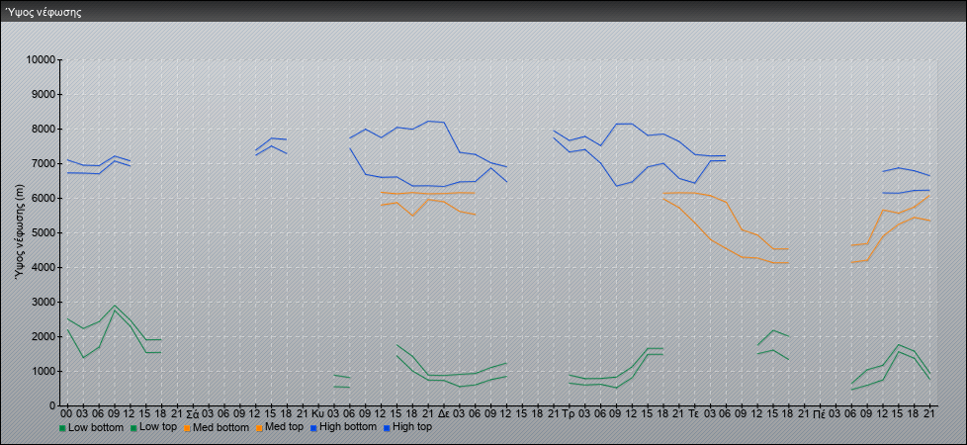Click the blue swatch beside High top
Screen dimensions: 967x445
tap(386, 427)
